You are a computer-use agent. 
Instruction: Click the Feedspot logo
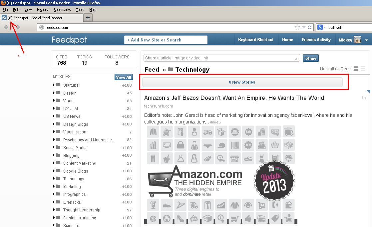[70, 40]
